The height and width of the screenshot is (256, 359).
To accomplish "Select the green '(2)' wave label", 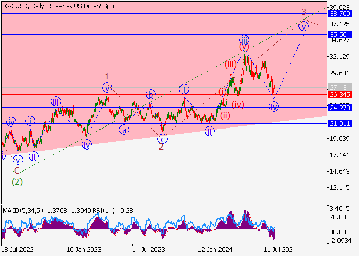I will (17, 182).
